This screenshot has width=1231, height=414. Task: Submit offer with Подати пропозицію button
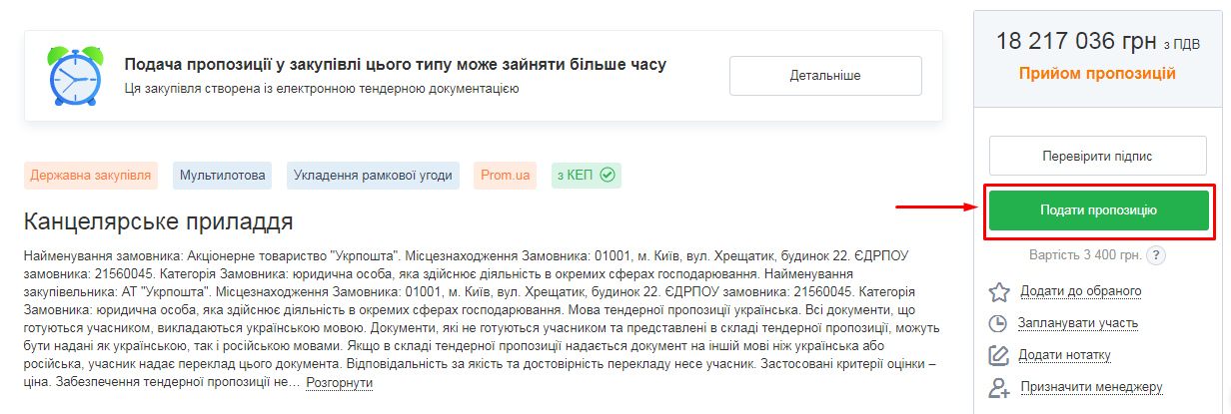[x=1098, y=210]
